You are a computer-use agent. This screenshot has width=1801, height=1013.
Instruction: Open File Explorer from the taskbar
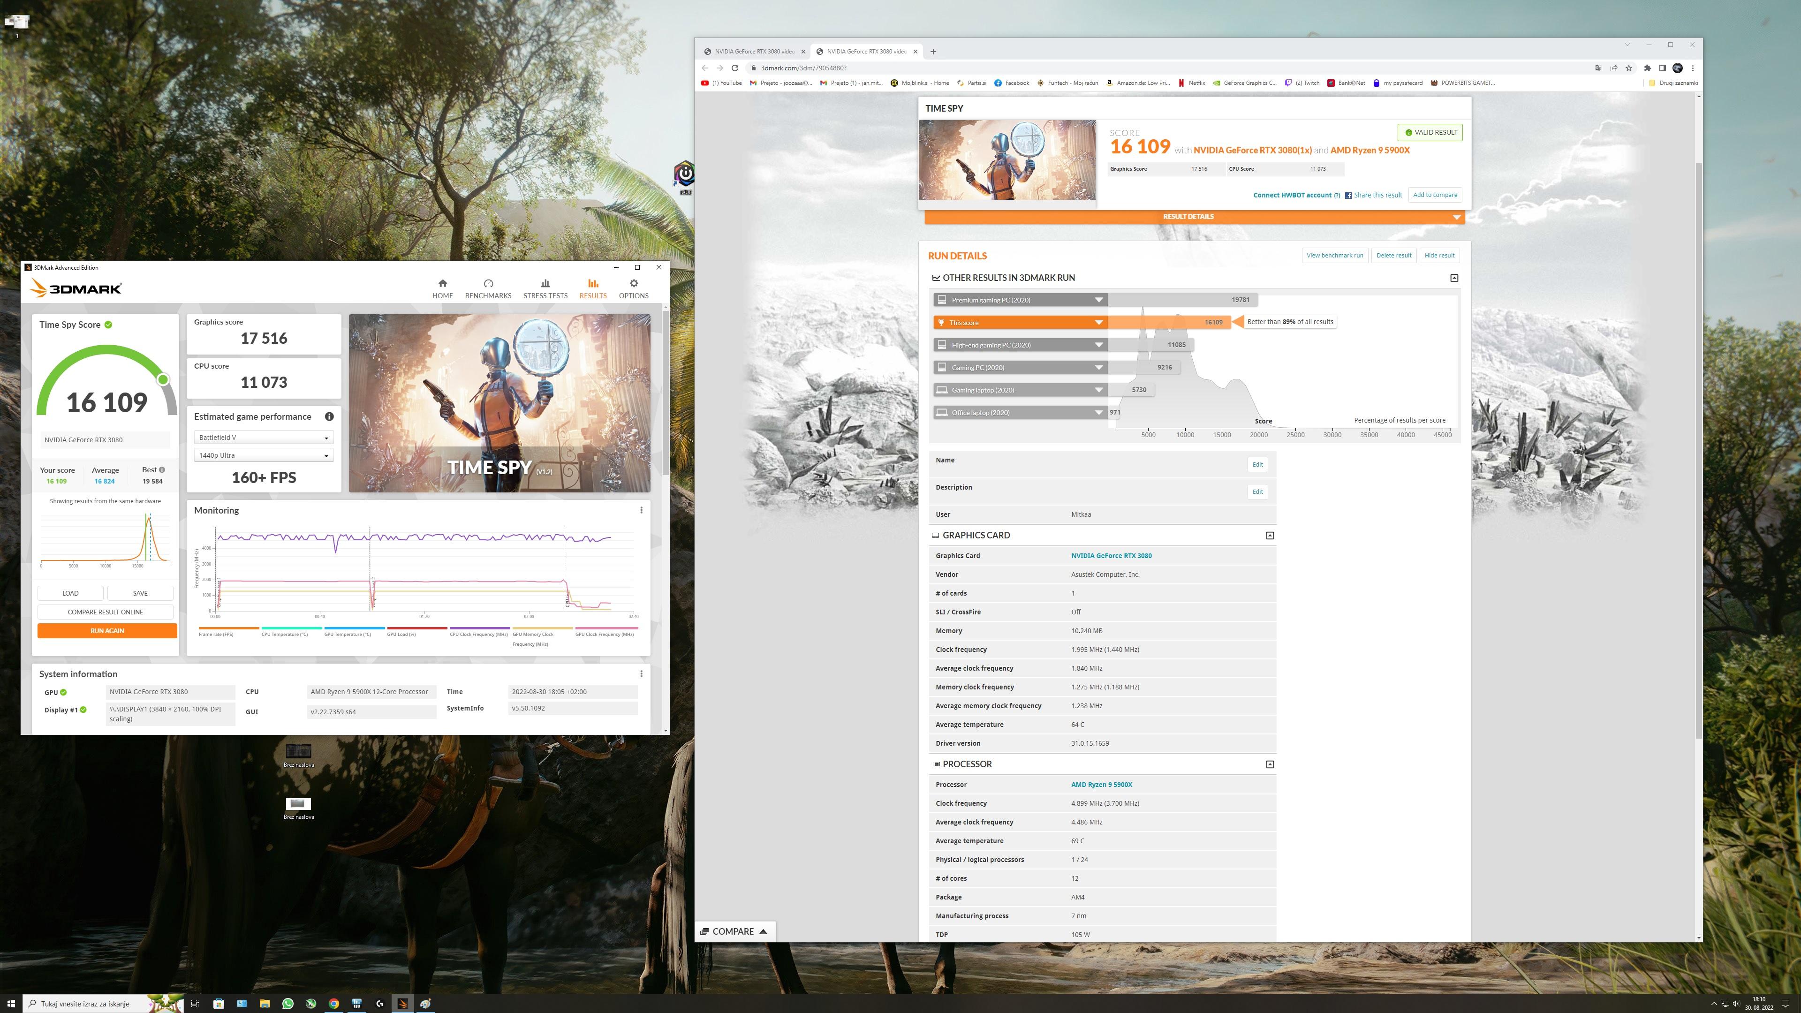coord(264,1003)
